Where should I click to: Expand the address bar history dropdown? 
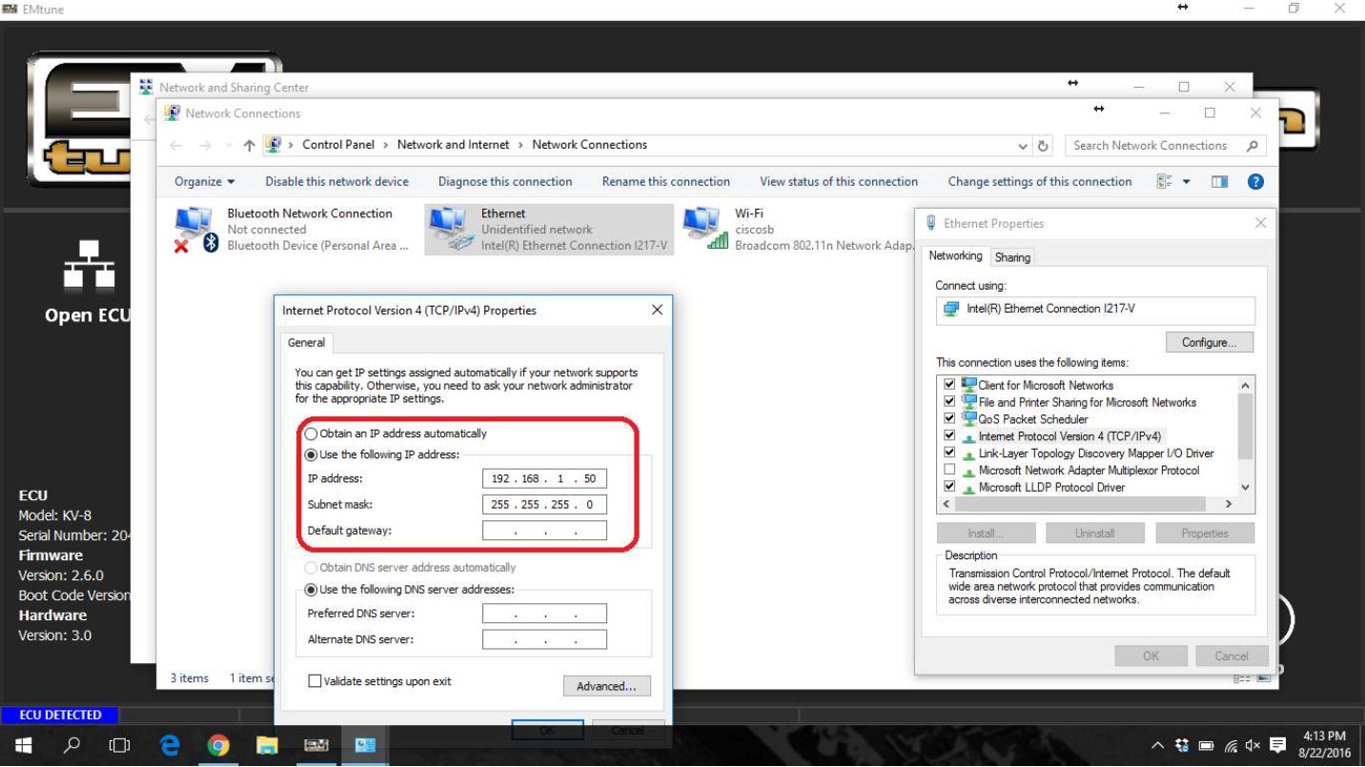(1023, 146)
